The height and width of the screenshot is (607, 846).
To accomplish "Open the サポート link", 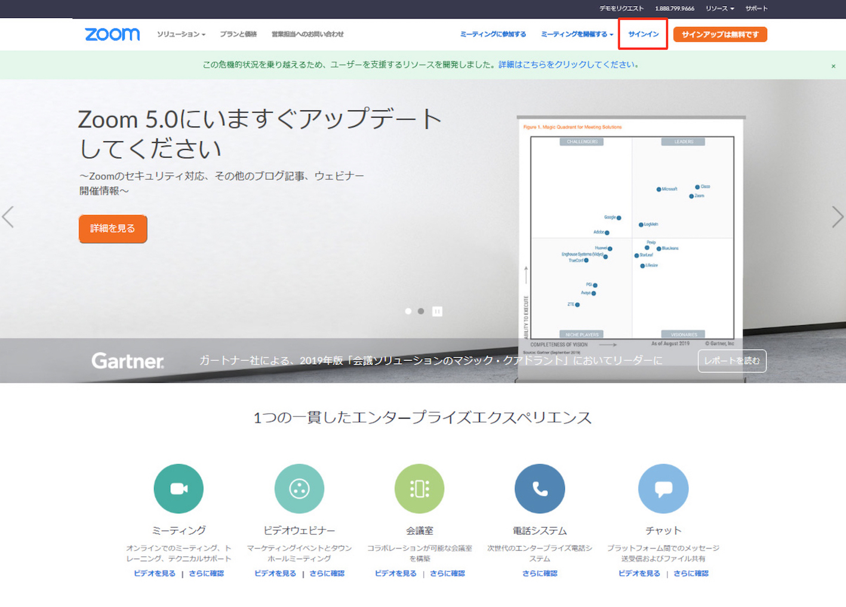I will 756,8.
